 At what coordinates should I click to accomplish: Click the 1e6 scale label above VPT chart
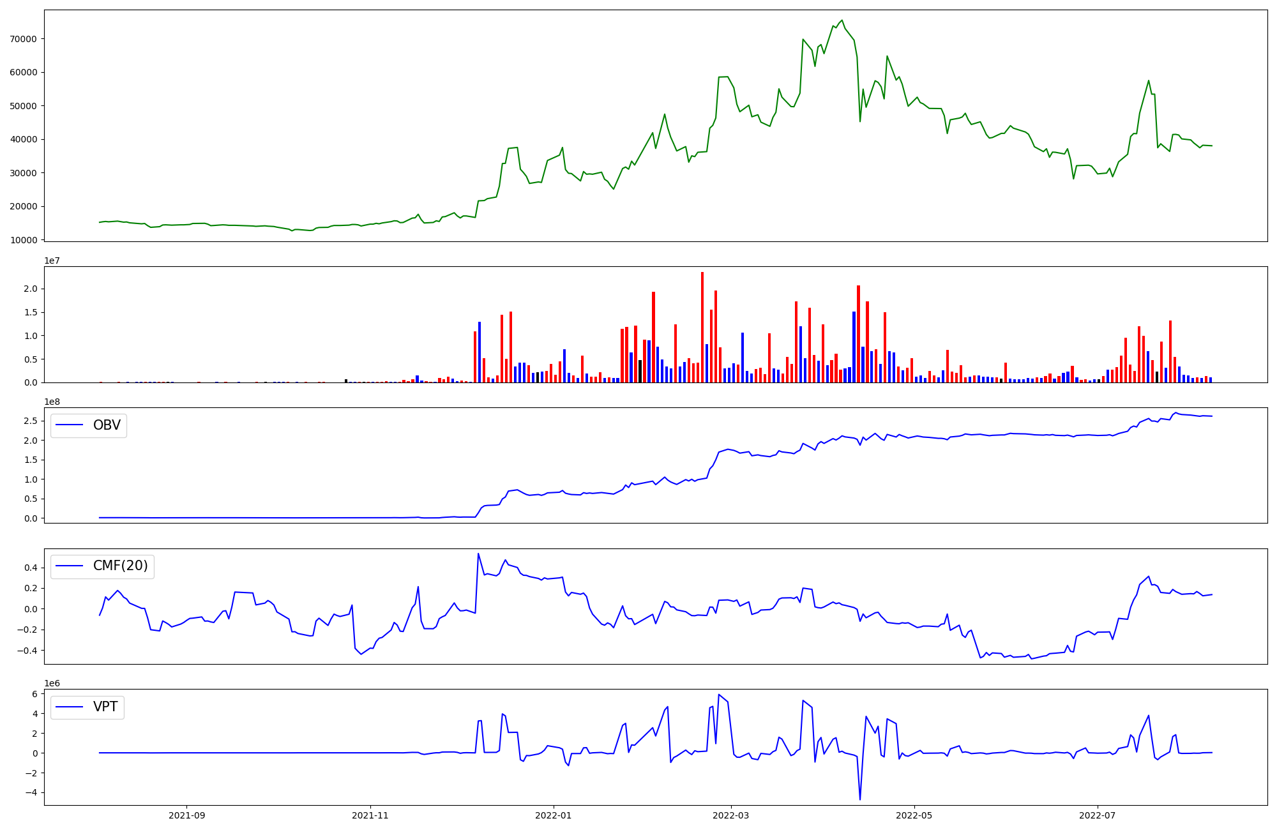click(x=52, y=683)
